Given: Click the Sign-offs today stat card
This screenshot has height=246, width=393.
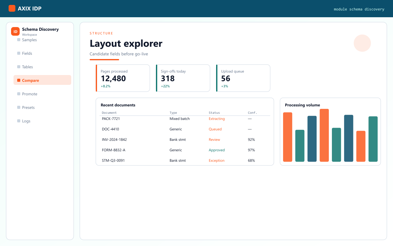Looking at the screenshot, I should click(183, 78).
